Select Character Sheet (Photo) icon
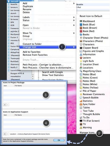Image resolution: width=110 pixels, height=146 pixels. [94, 38]
